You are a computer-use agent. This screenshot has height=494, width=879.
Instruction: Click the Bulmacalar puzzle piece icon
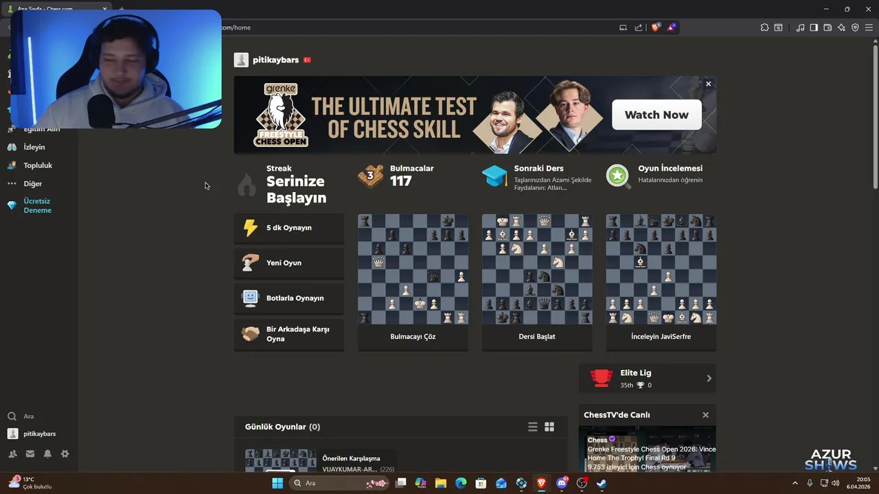click(x=371, y=176)
